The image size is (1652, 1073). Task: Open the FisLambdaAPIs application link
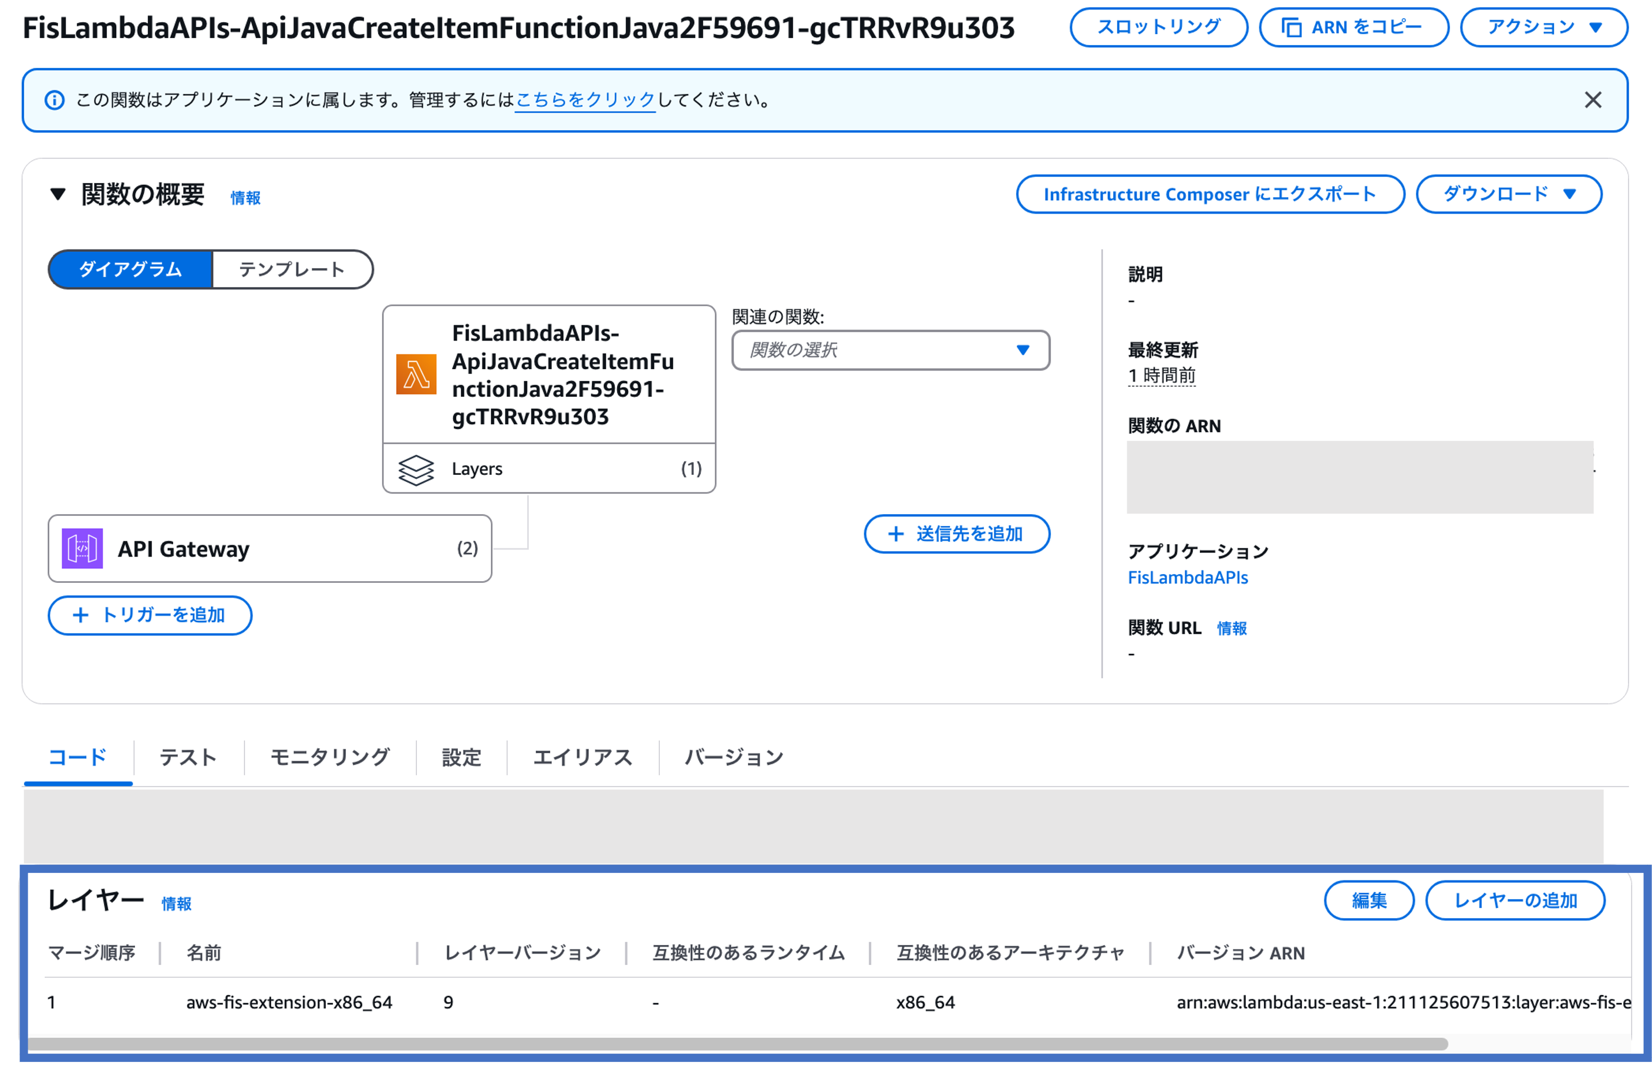point(1187,578)
